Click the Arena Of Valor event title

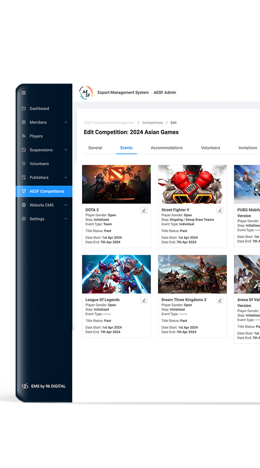[249, 302]
